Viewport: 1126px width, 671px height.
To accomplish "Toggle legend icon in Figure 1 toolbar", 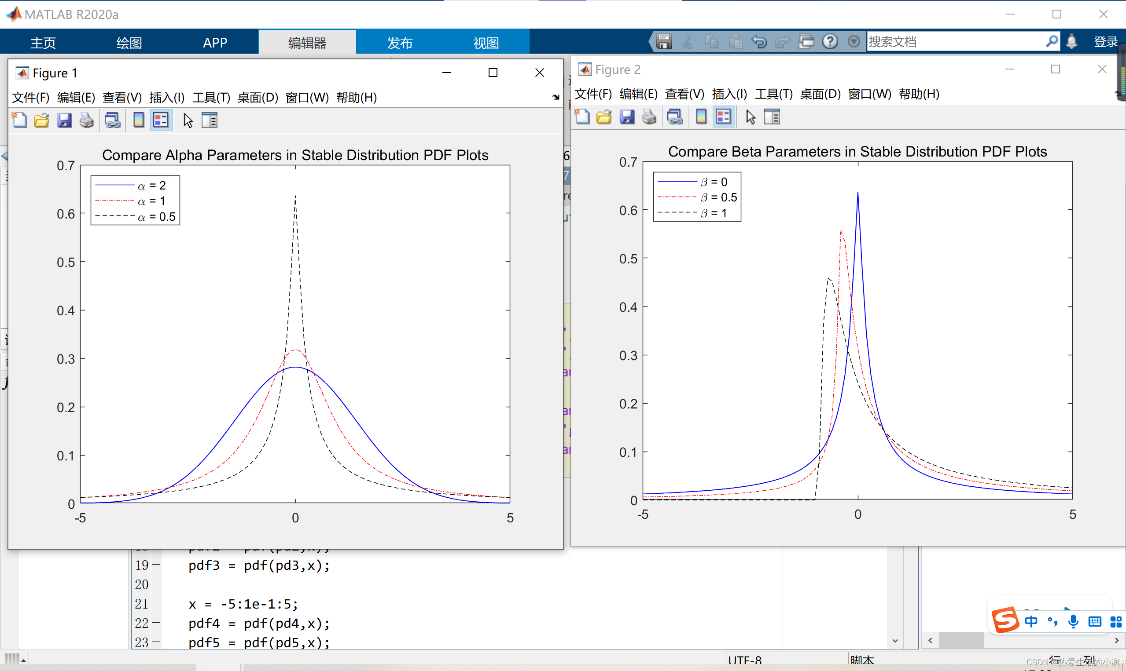I will (161, 120).
